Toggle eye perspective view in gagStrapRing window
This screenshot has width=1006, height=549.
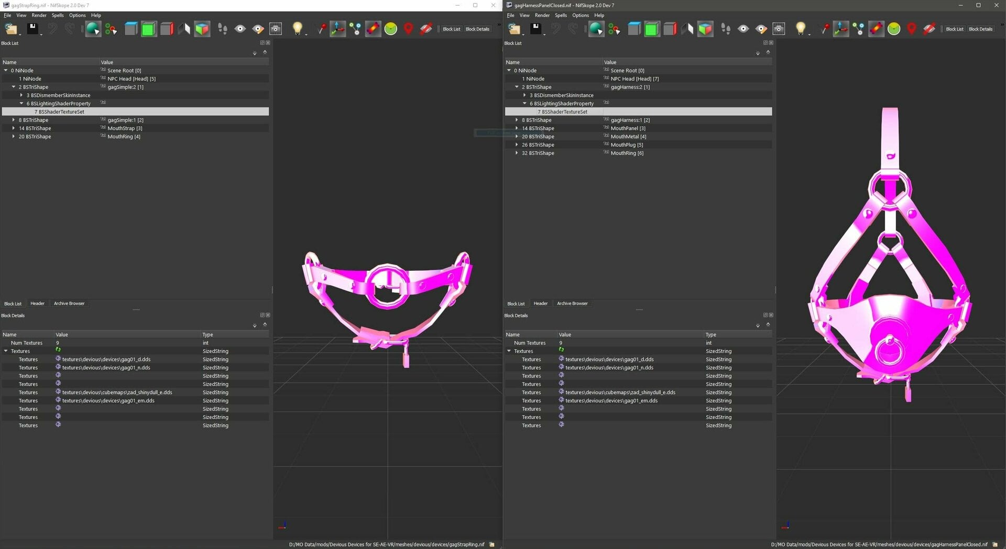(x=240, y=29)
